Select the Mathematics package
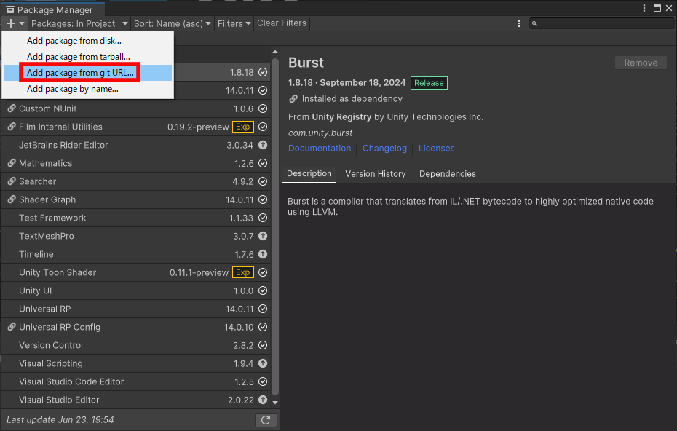 (x=135, y=163)
